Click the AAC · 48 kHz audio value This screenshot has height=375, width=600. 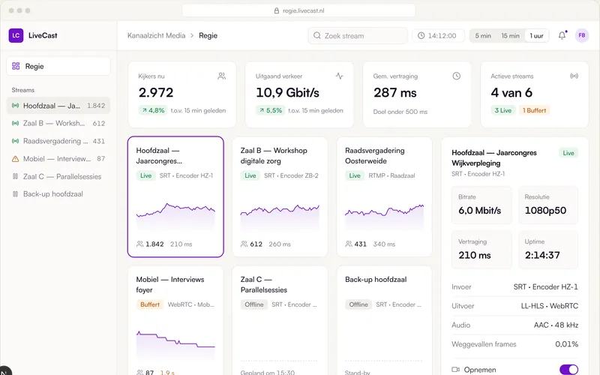556,325
